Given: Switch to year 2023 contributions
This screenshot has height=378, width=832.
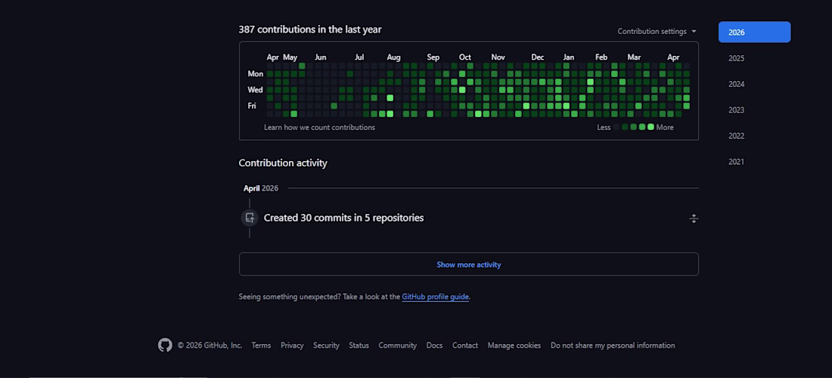Looking at the screenshot, I should (736, 110).
